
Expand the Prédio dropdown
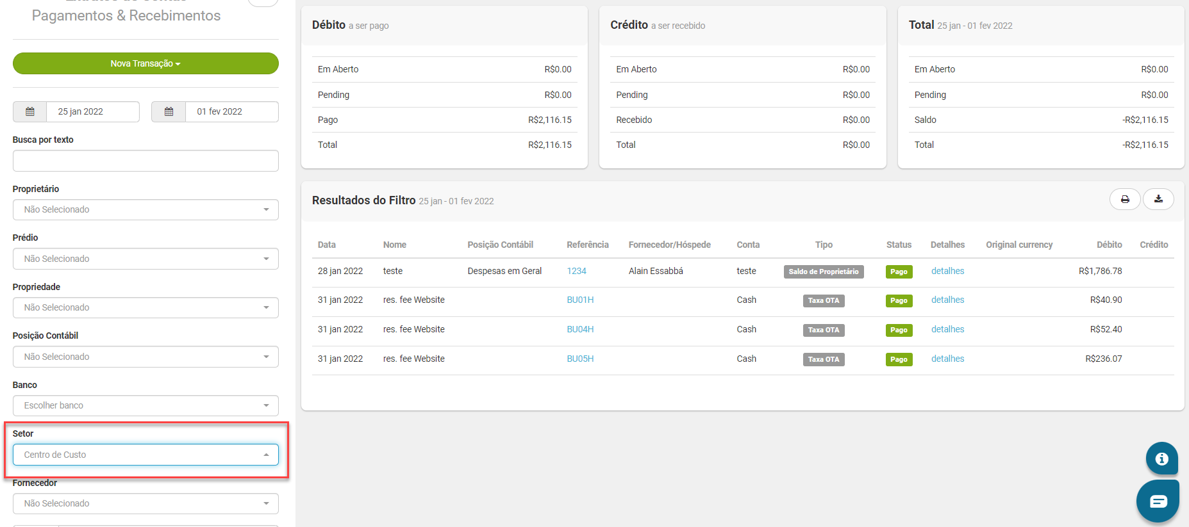tap(146, 259)
